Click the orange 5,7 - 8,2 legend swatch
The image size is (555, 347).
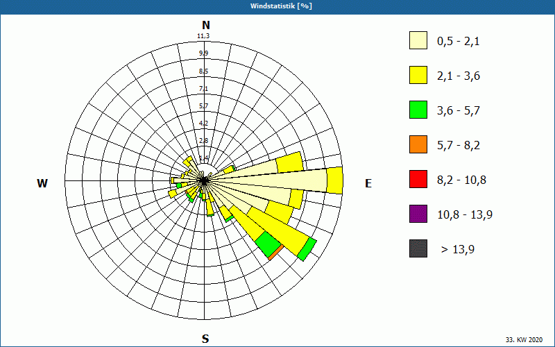(x=418, y=144)
